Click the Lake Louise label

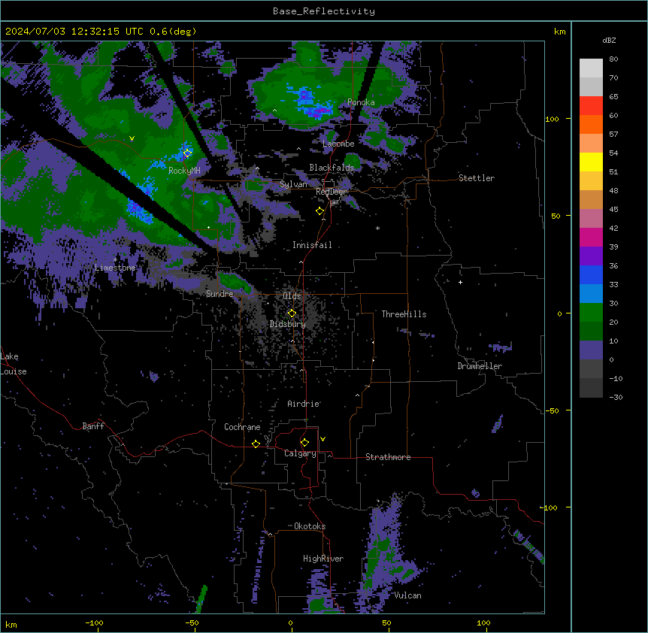[x=14, y=364]
